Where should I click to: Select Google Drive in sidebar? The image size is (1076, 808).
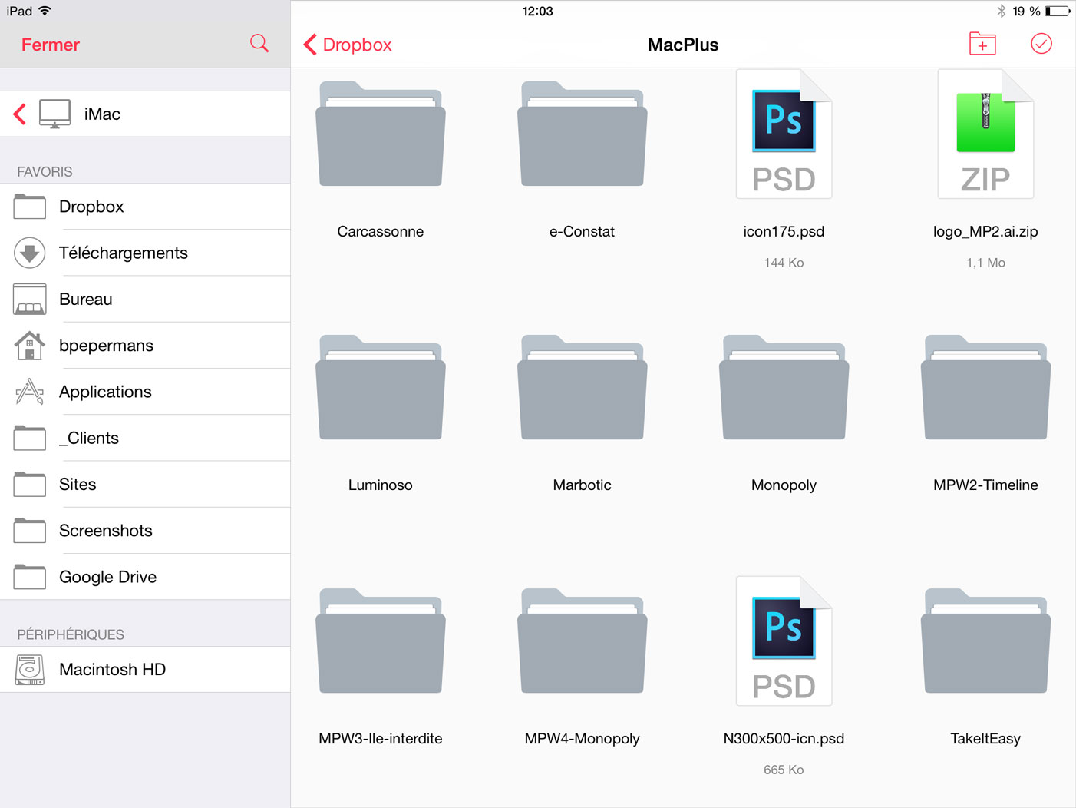pos(145,577)
